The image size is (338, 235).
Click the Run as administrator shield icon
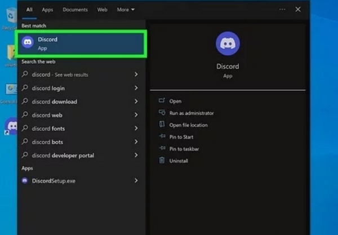(x=162, y=113)
